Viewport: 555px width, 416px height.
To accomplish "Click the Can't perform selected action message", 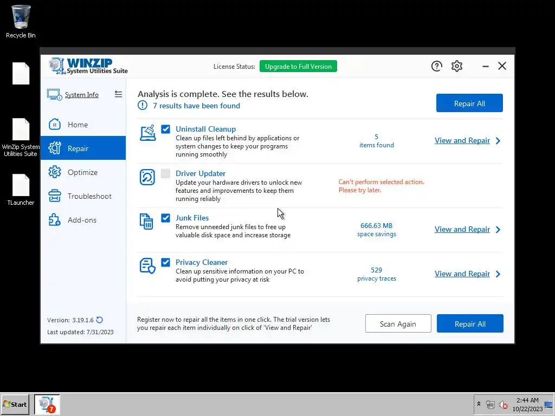I will pos(381,186).
